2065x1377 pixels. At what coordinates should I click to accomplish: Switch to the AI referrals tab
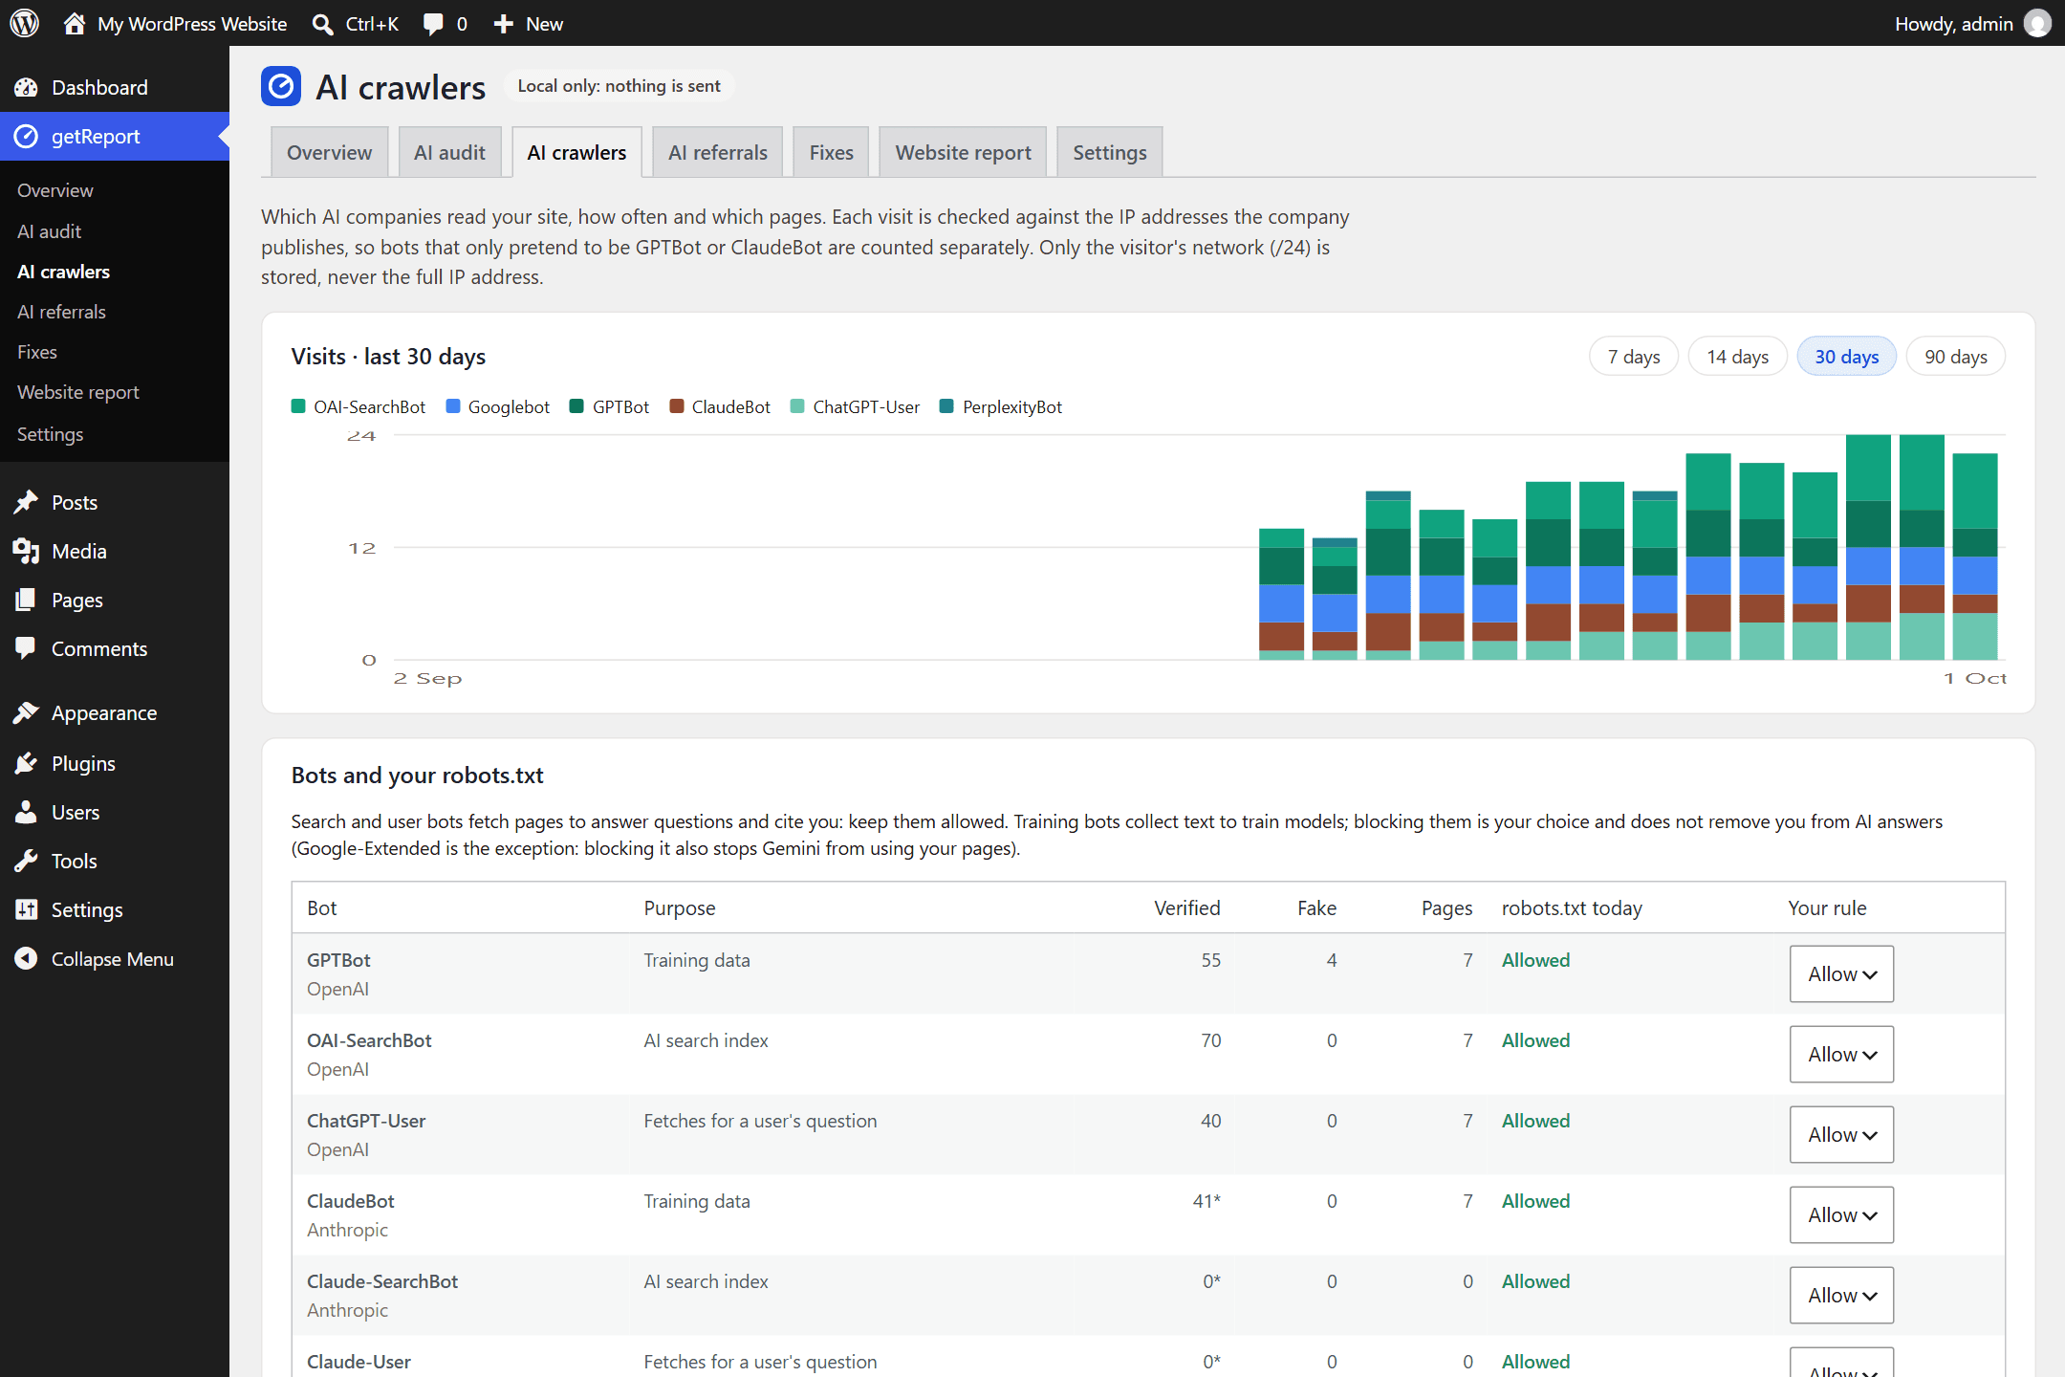tap(718, 152)
